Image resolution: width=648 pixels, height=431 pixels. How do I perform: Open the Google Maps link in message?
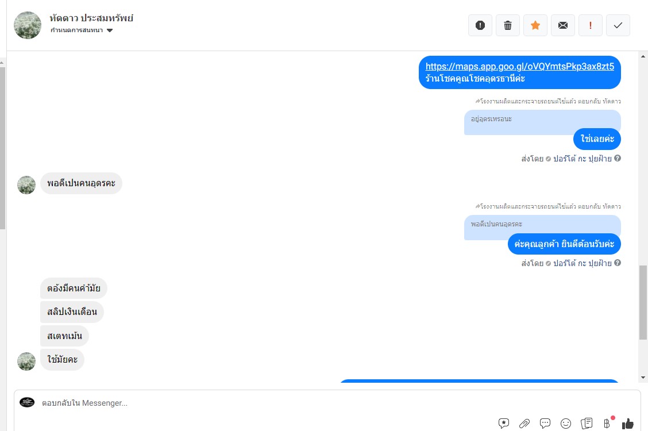pos(519,66)
